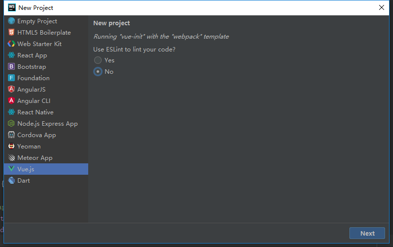Select the Yeoman icon
The width and height of the screenshot is (393, 247).
11,146
